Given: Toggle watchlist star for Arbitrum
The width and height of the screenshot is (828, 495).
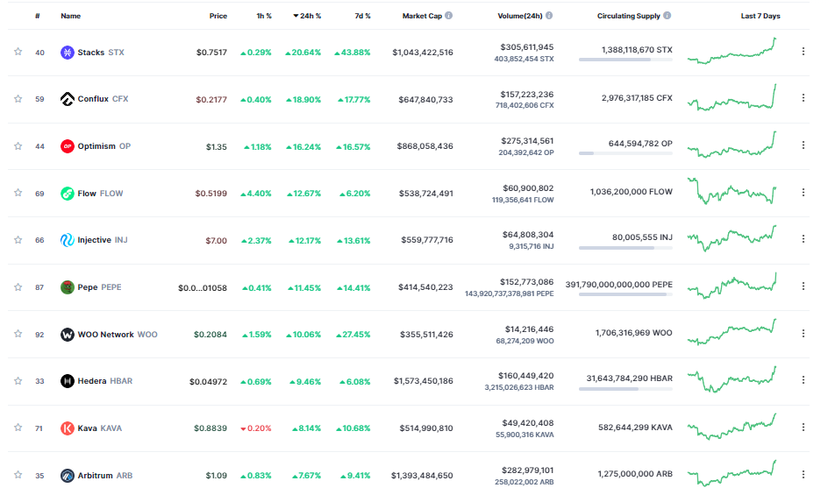Looking at the screenshot, I should (x=18, y=476).
